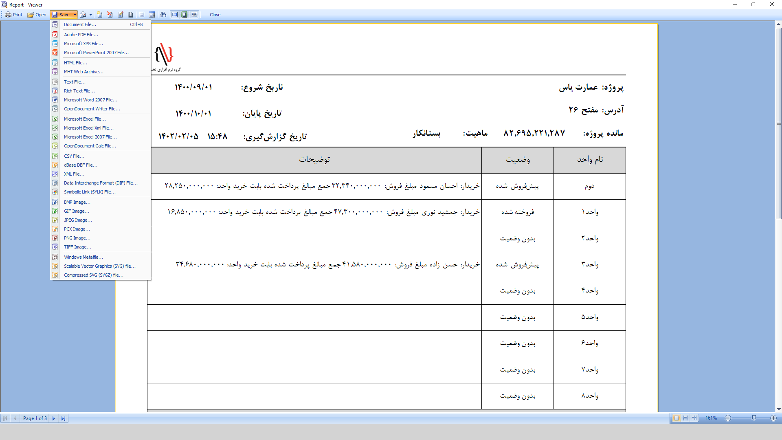This screenshot has height=440, width=782.
Task: Click the Print toolbar button
Action: (x=14, y=15)
